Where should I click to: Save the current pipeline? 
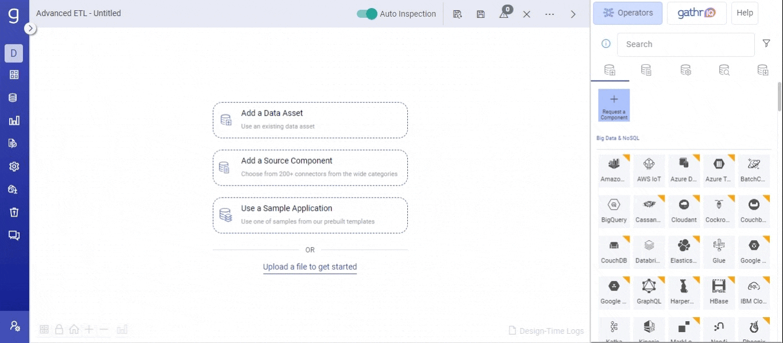[x=480, y=13]
